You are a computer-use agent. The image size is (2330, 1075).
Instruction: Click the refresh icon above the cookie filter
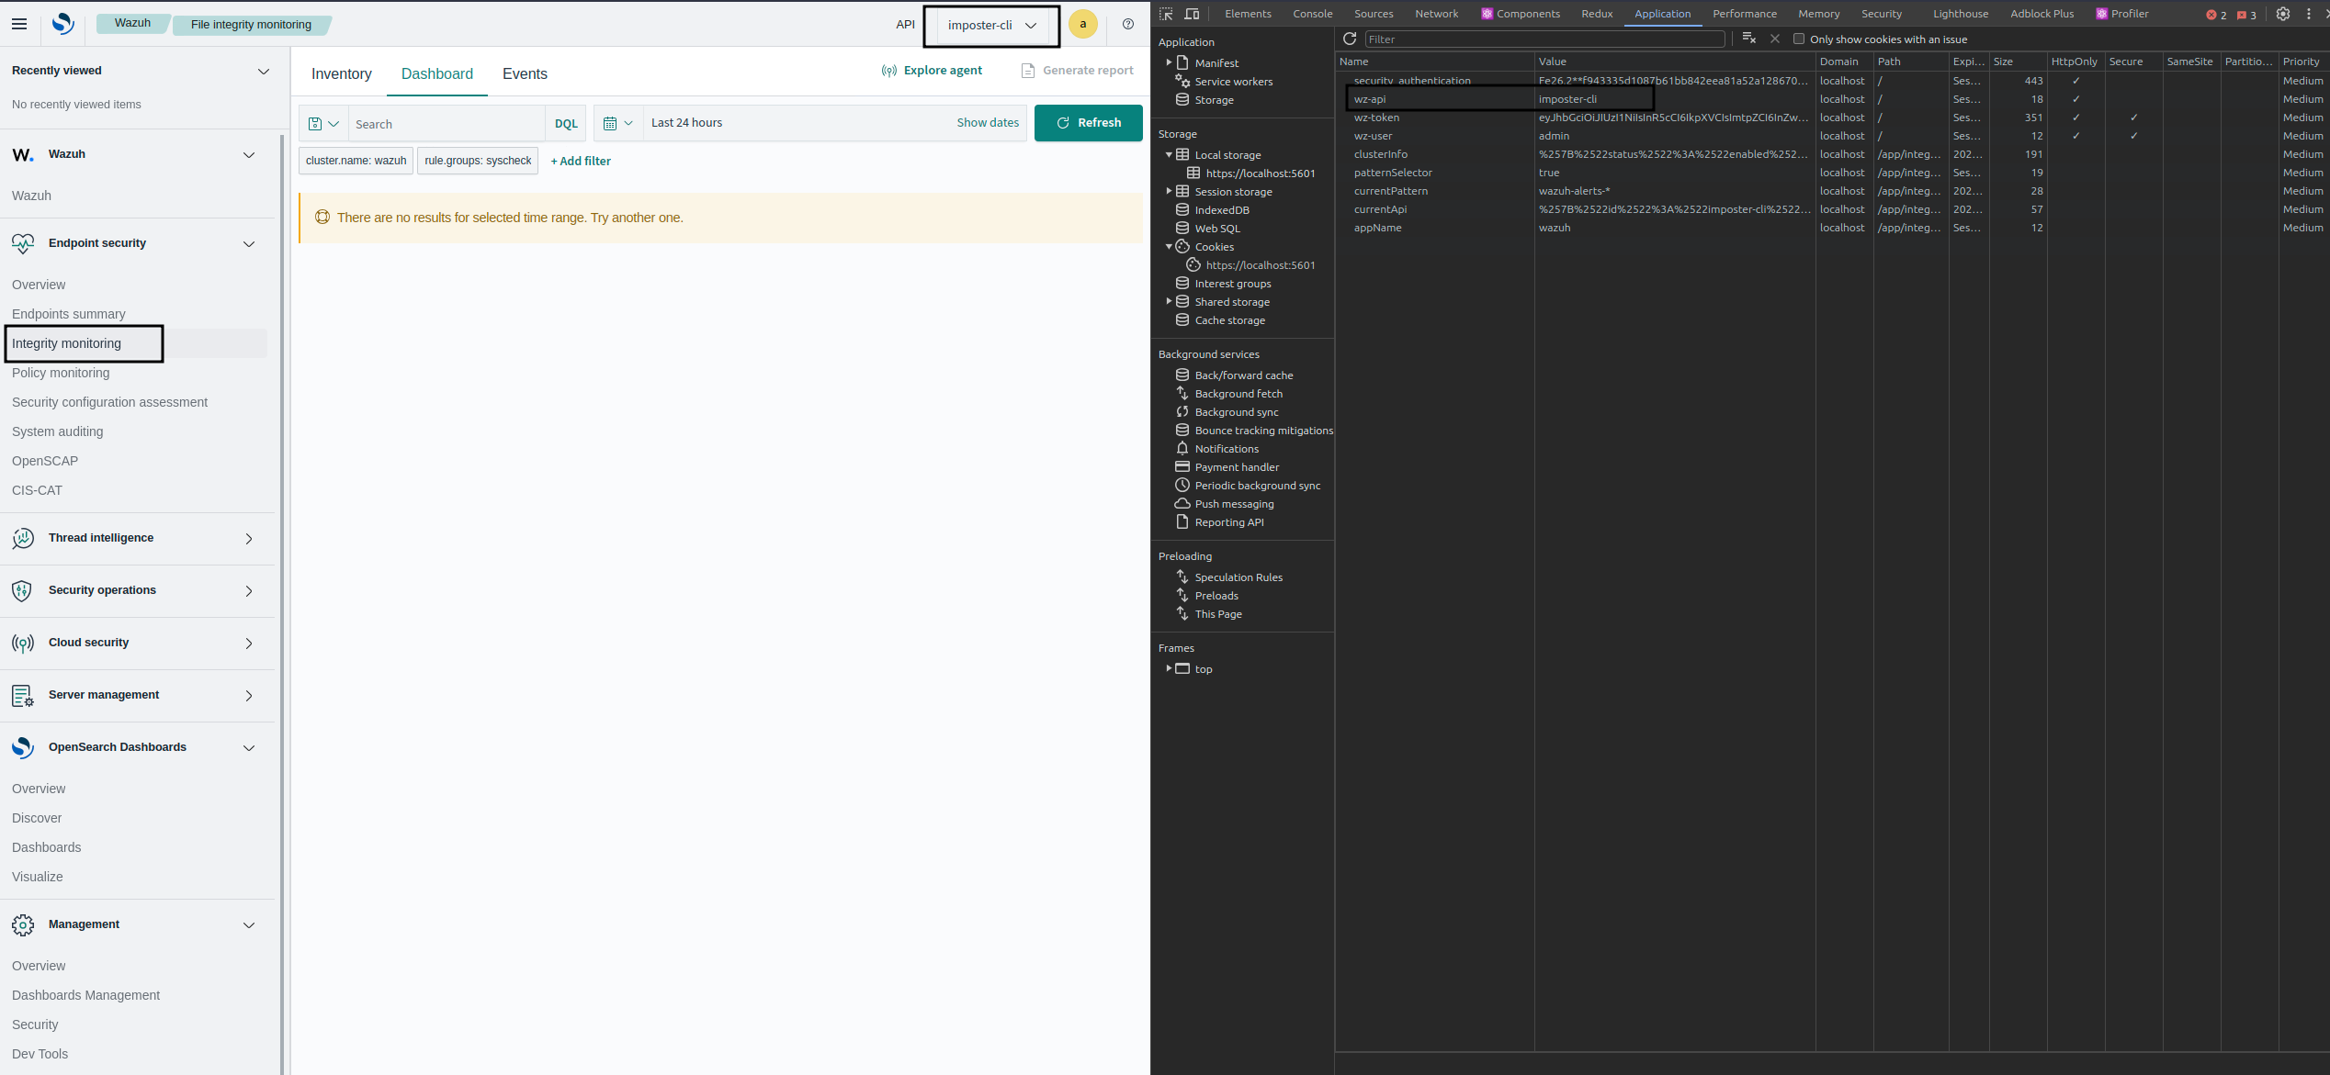[1350, 39]
